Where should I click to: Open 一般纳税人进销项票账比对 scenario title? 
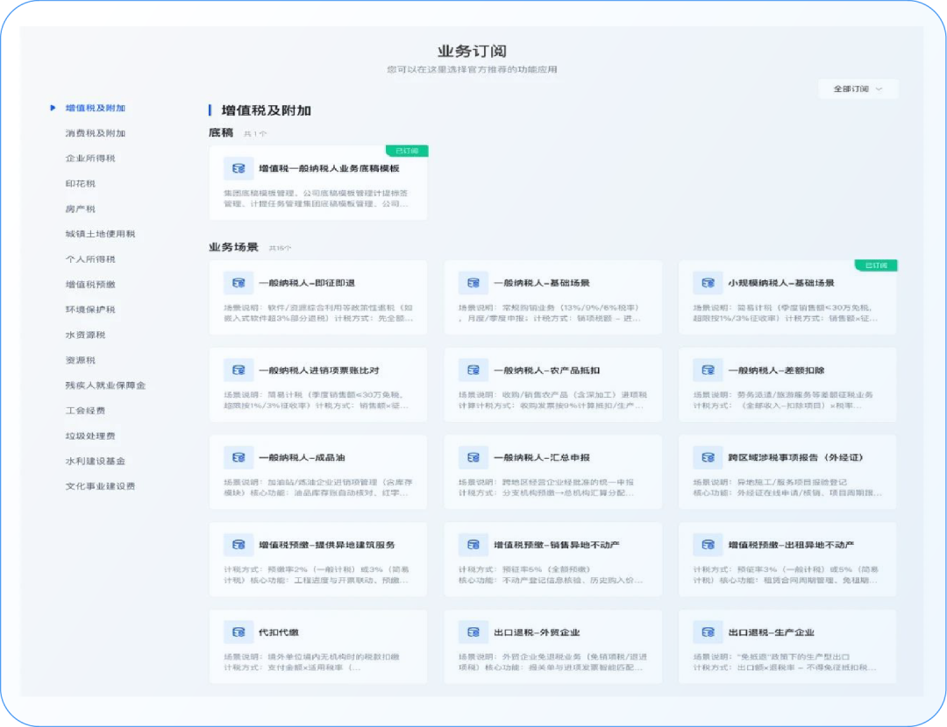pos(319,371)
